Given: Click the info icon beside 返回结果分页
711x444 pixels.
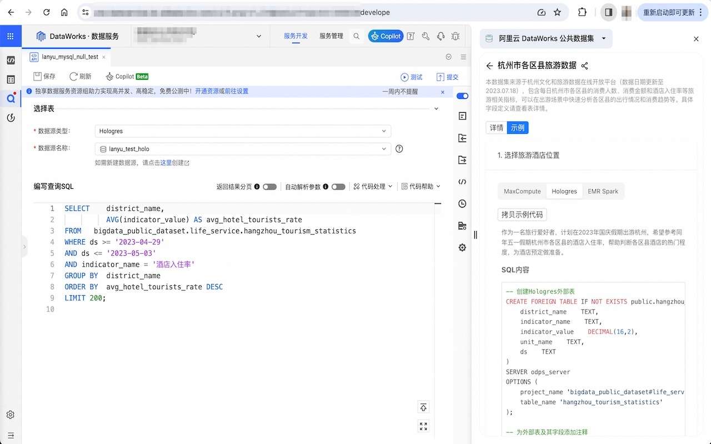Looking at the screenshot, I should [257, 187].
